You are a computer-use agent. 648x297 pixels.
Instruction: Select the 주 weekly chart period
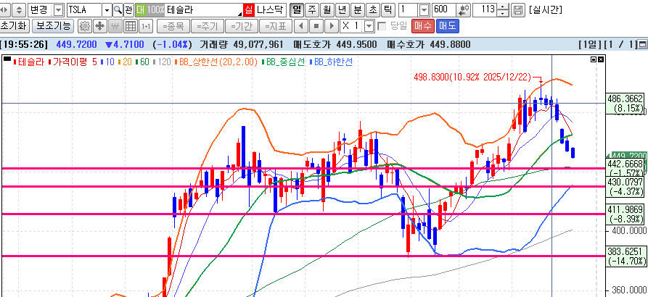pyautogui.click(x=312, y=9)
